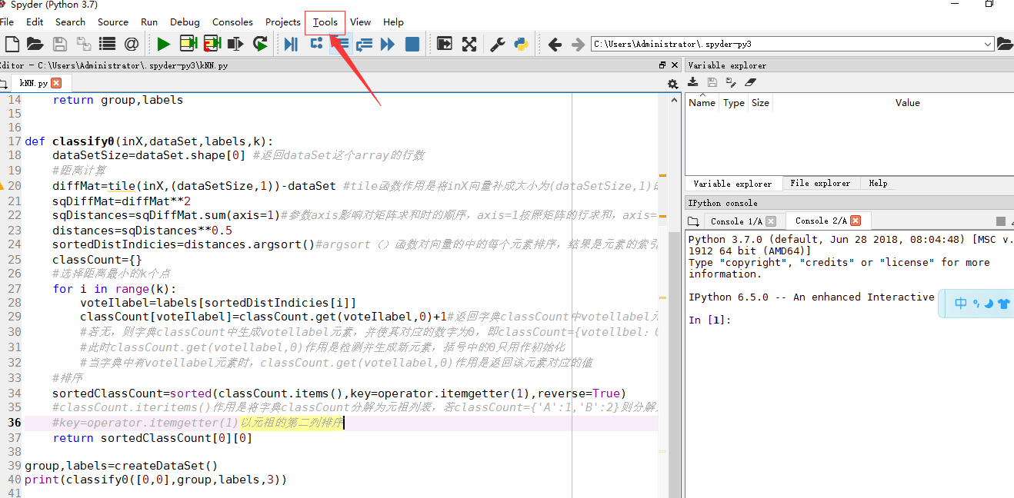1014x498 pixels.
Task: Close the kNN.py editor tab
Action: click(x=56, y=82)
